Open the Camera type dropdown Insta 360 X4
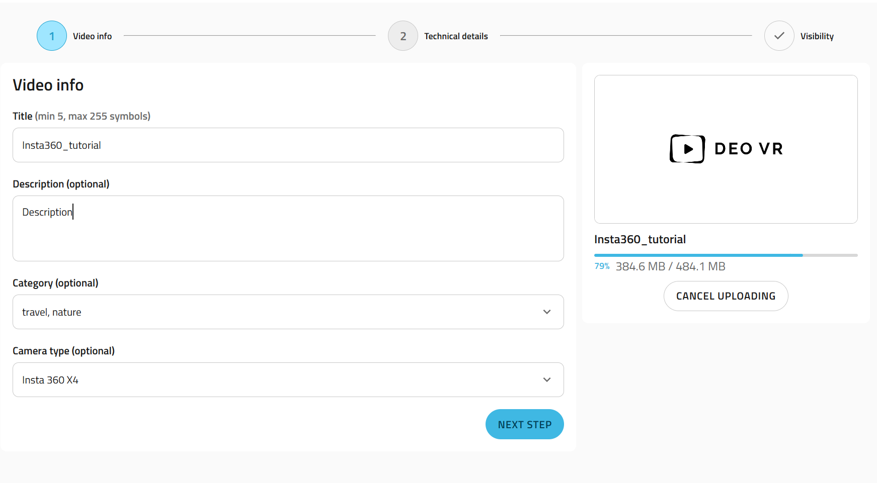This screenshot has height=483, width=877. [x=288, y=380]
